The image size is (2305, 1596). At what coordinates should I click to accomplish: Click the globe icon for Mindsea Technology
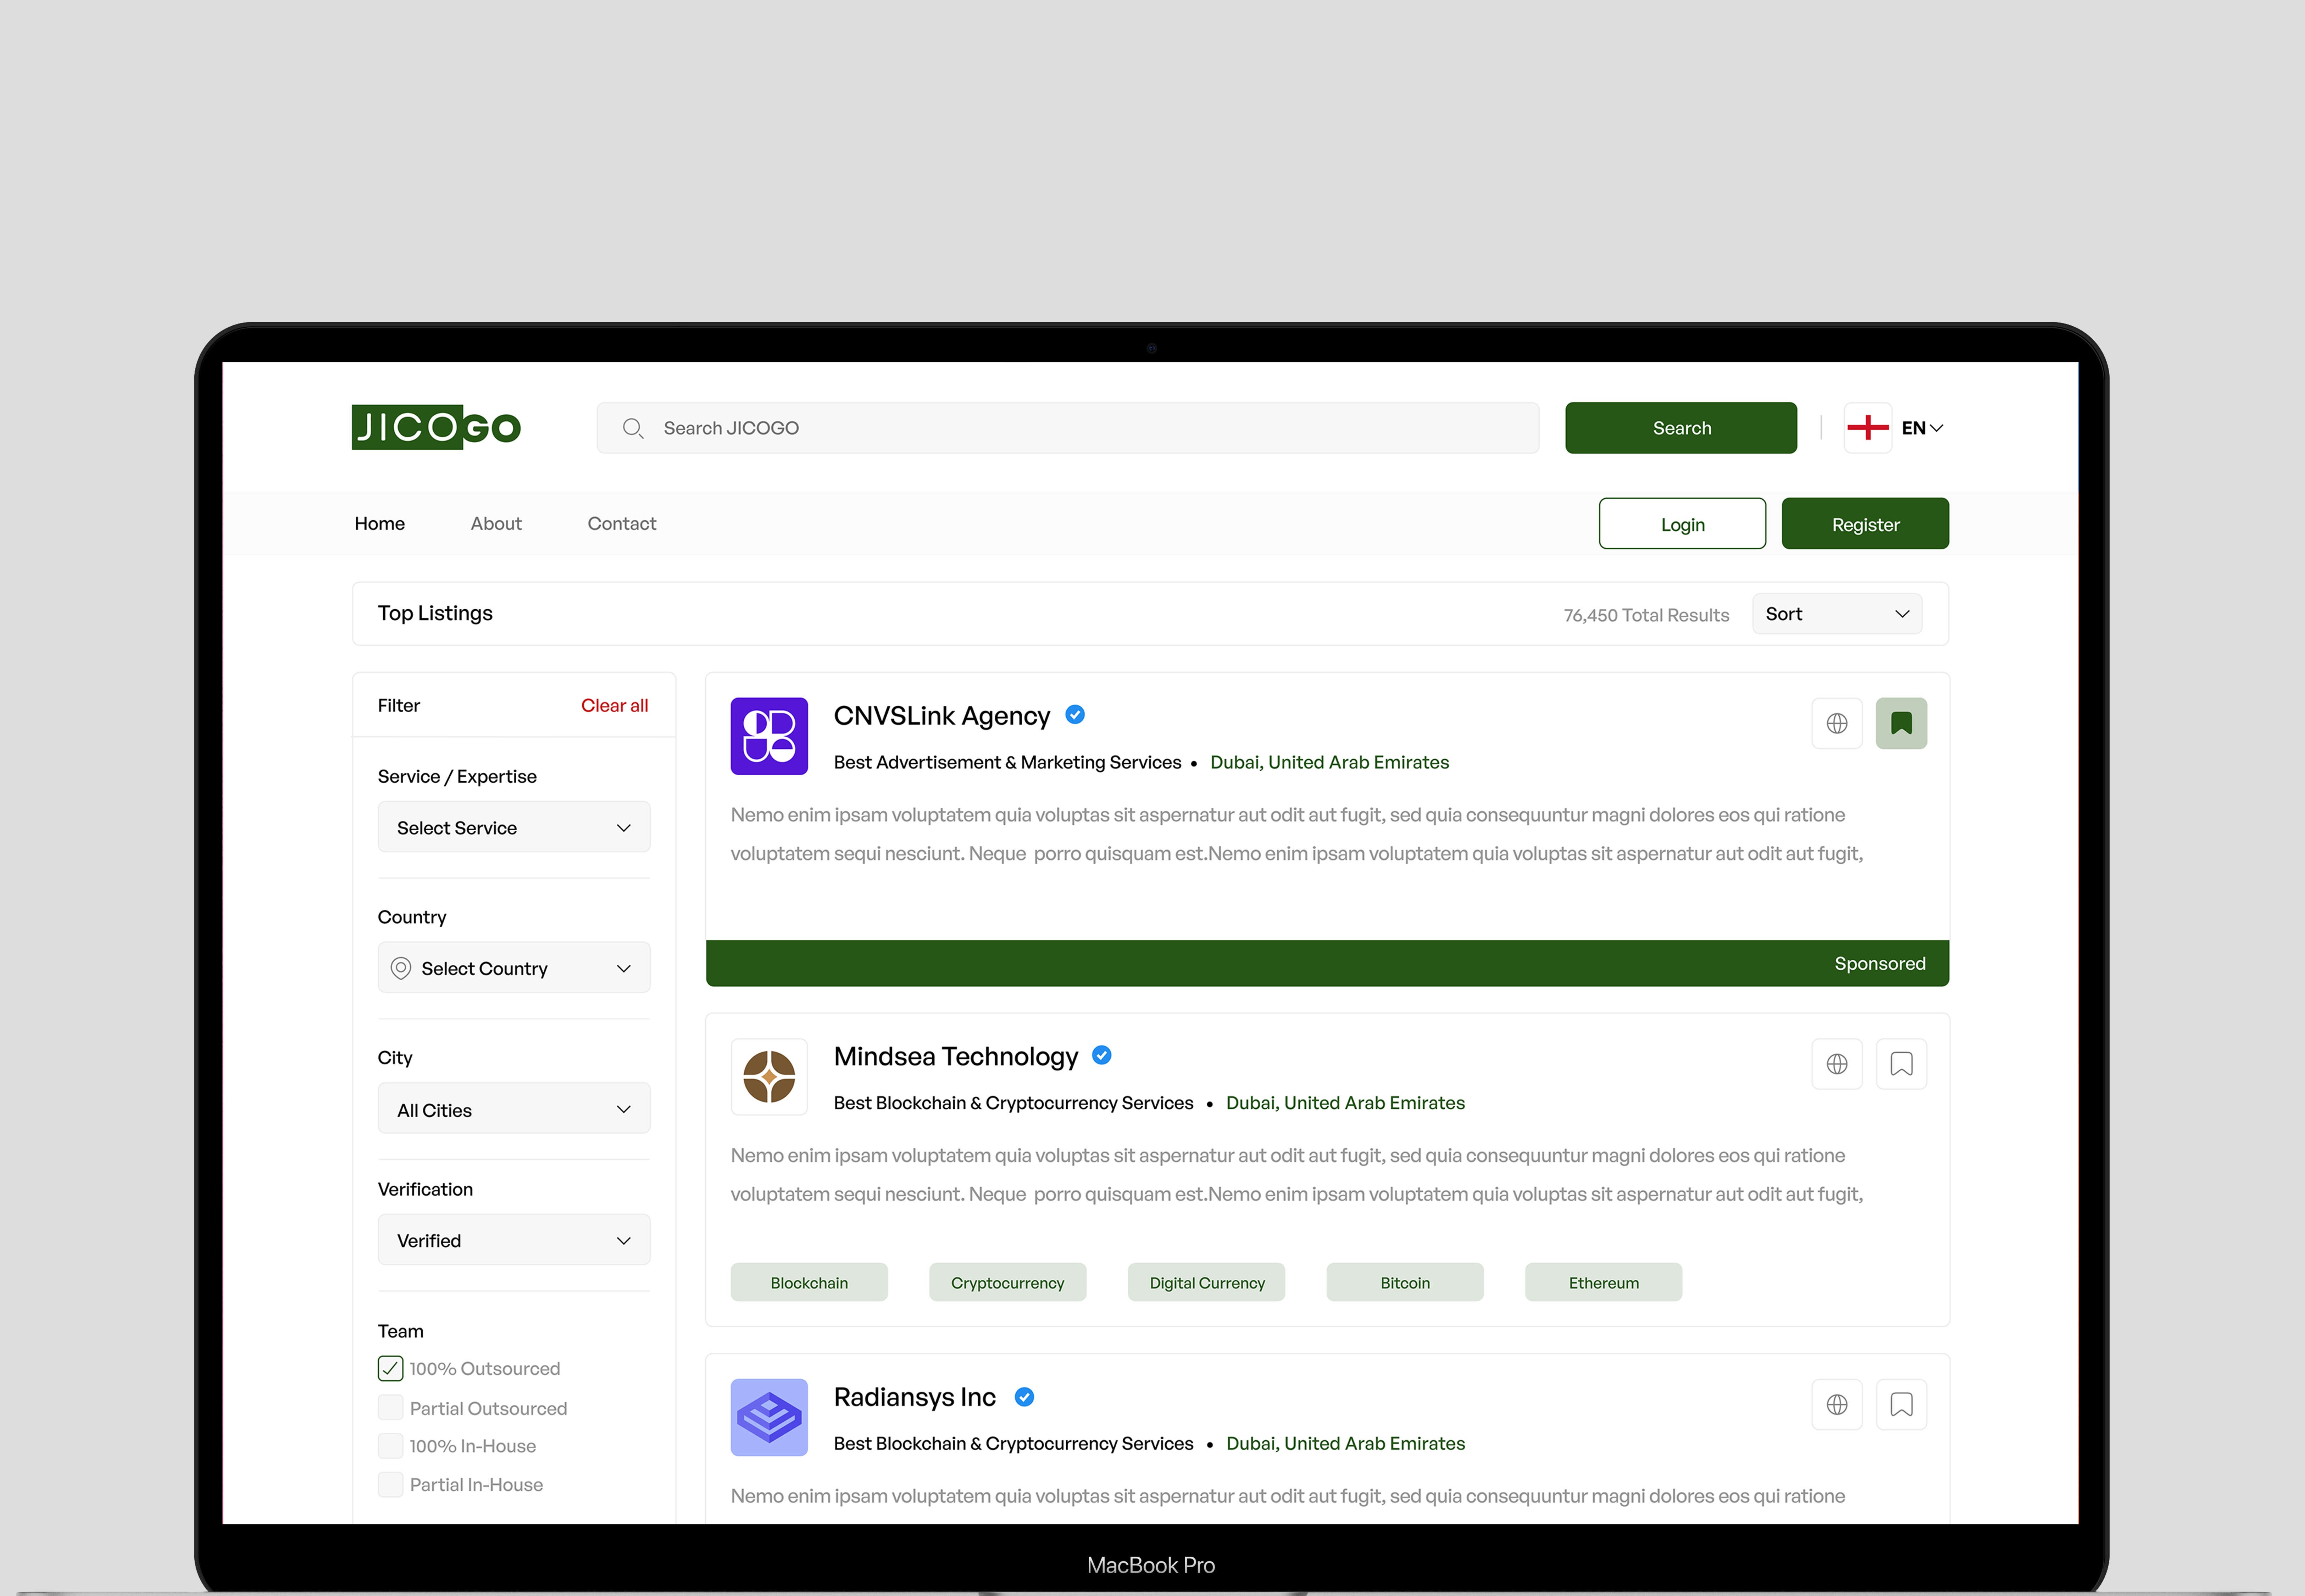tap(1837, 1064)
